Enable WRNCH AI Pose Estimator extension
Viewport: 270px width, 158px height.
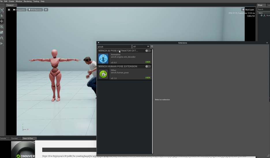pyautogui.click(x=148, y=51)
